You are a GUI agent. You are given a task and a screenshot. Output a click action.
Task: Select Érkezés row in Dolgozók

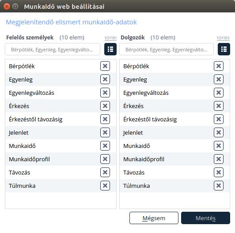click(x=175, y=106)
